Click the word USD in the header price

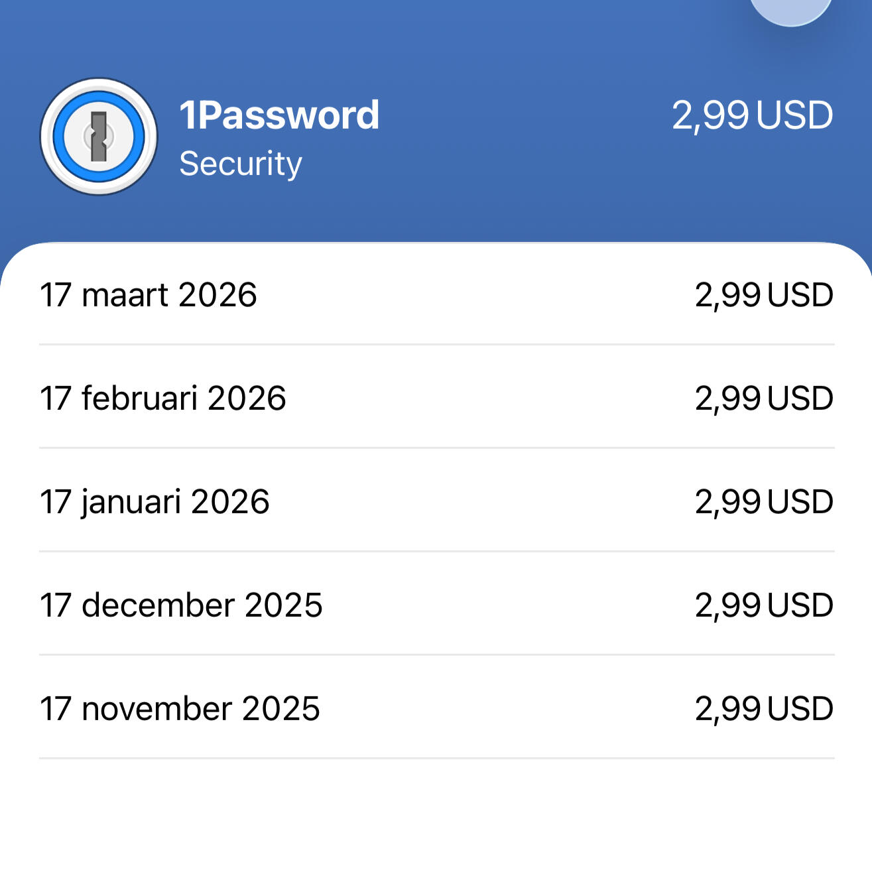794,115
